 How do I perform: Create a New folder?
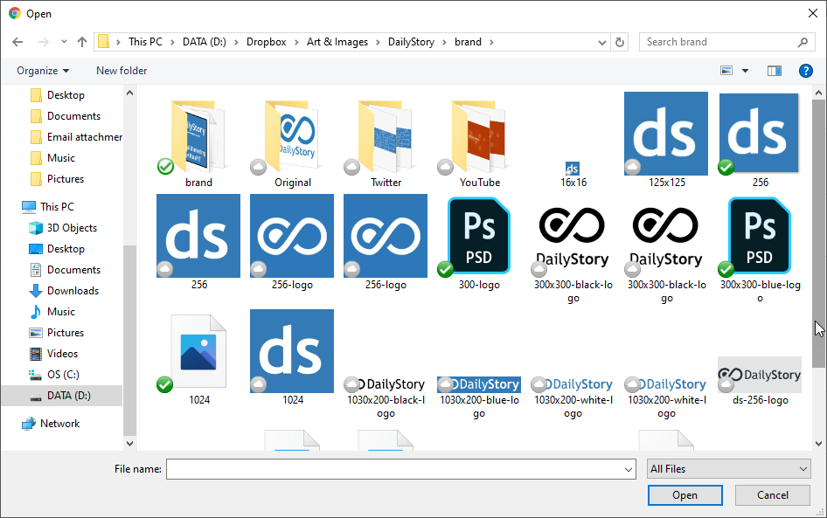click(x=122, y=71)
